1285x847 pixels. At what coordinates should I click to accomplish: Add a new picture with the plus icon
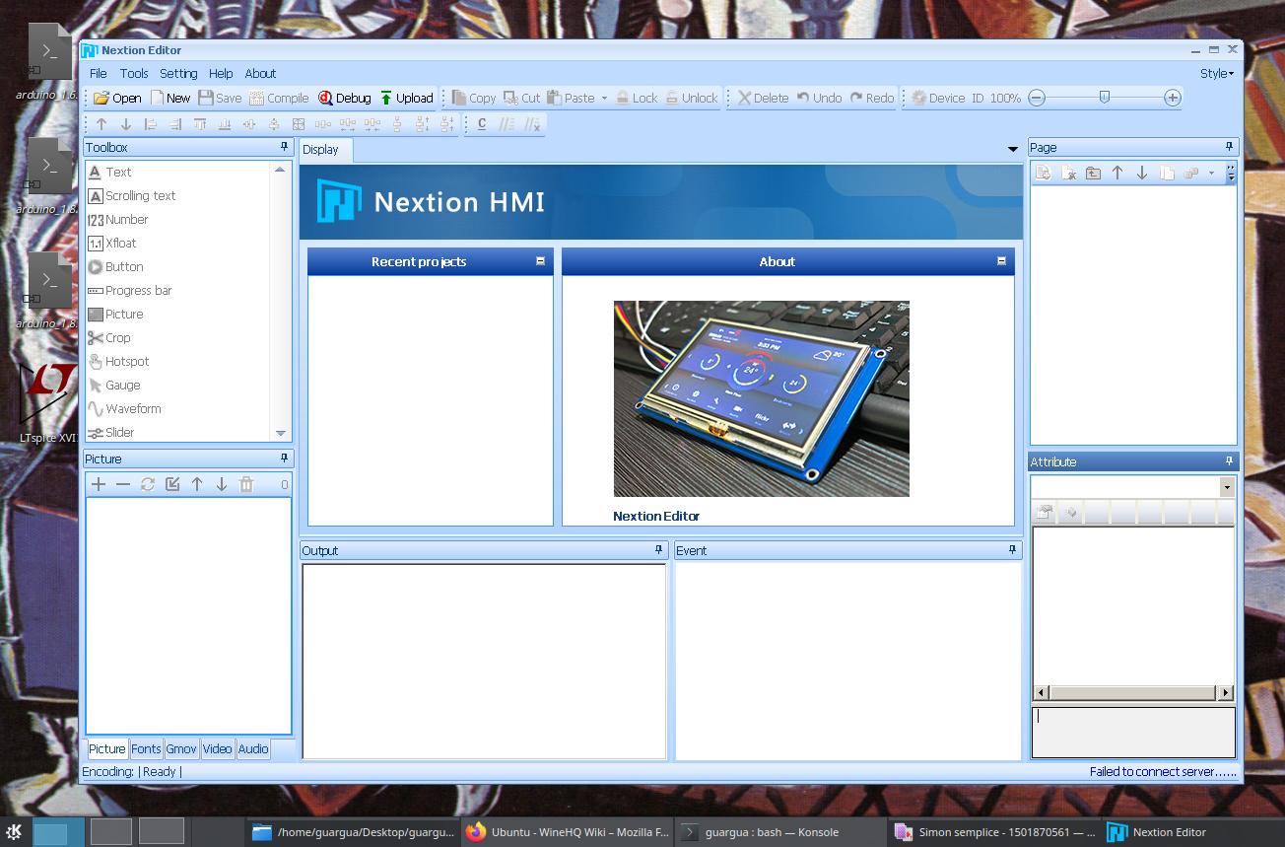99,484
